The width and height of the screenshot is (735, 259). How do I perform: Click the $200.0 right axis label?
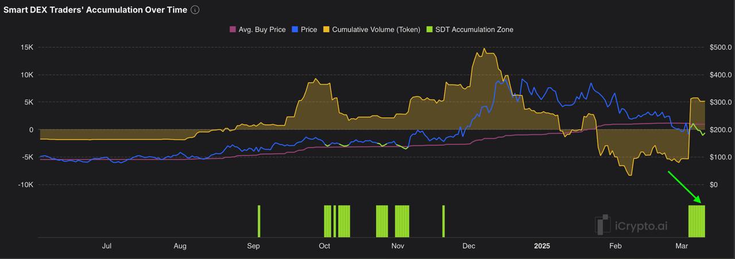720,130
